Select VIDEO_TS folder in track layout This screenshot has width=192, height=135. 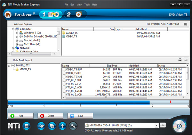tap(25, 69)
